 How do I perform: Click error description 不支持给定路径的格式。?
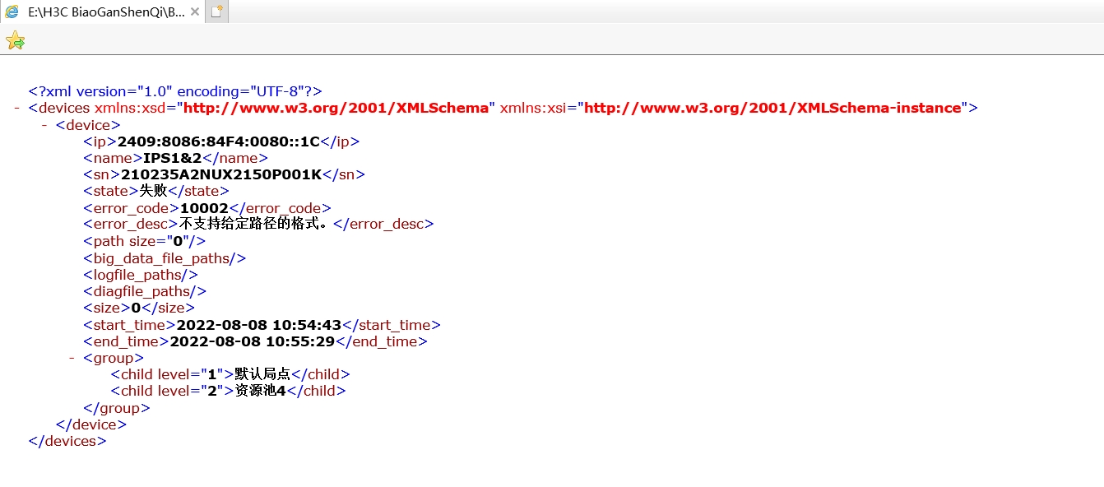click(x=256, y=224)
